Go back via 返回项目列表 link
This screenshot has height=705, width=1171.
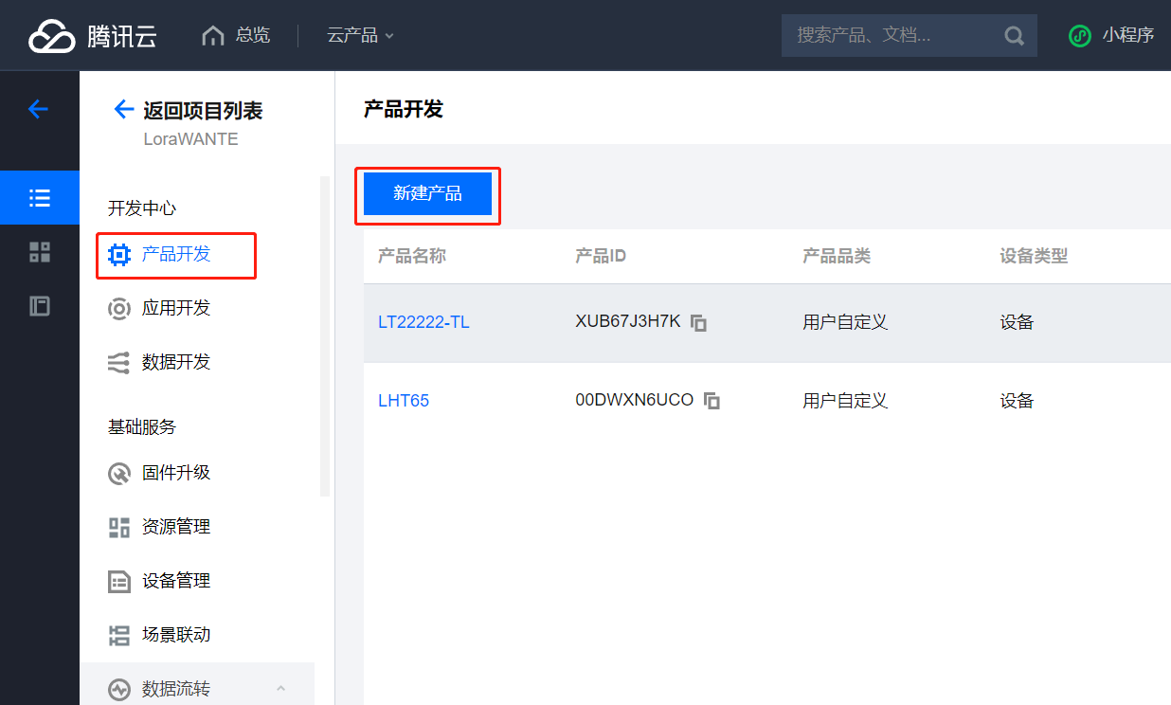tap(203, 111)
